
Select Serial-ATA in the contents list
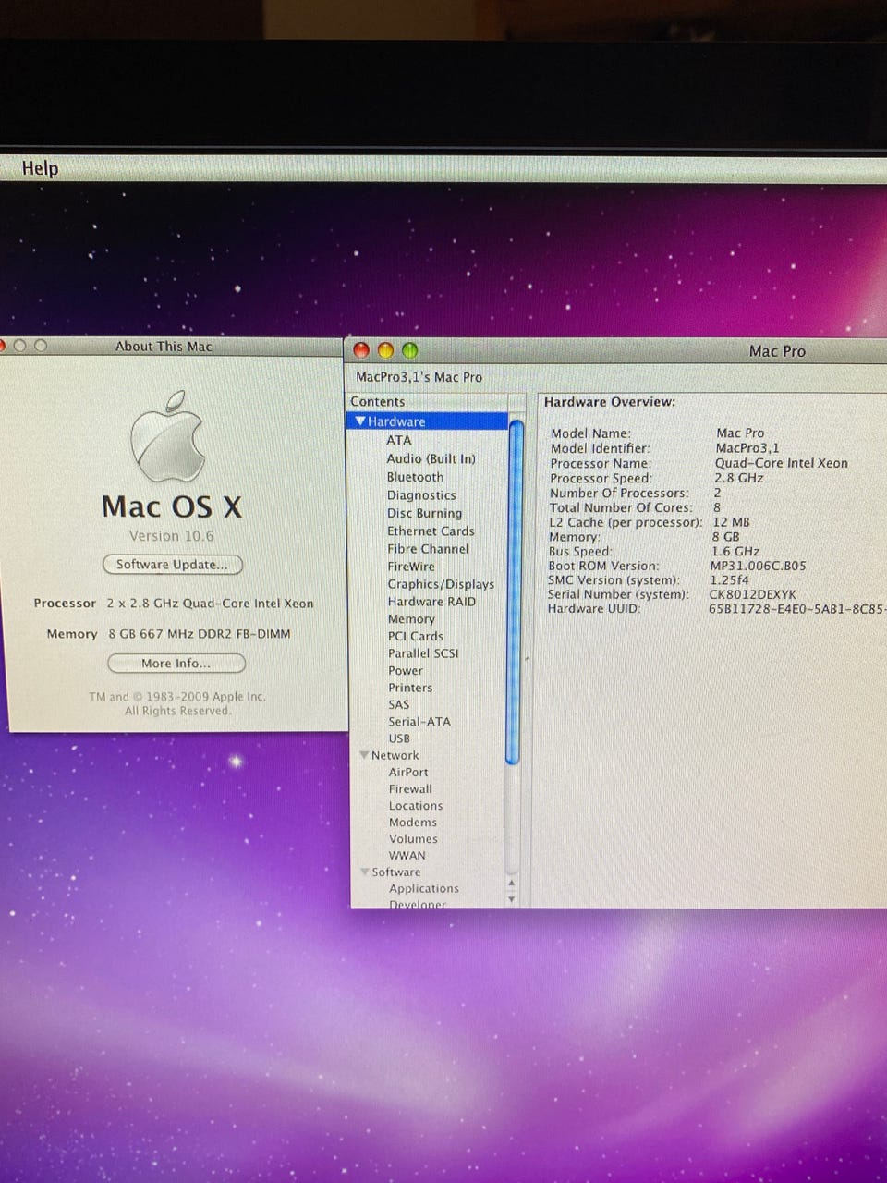(419, 722)
